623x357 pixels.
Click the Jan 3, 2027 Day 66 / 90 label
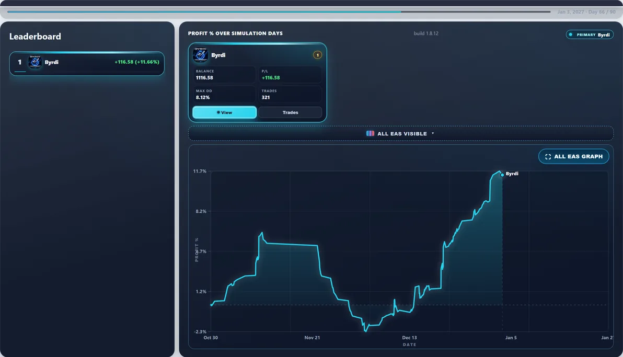[x=586, y=12]
